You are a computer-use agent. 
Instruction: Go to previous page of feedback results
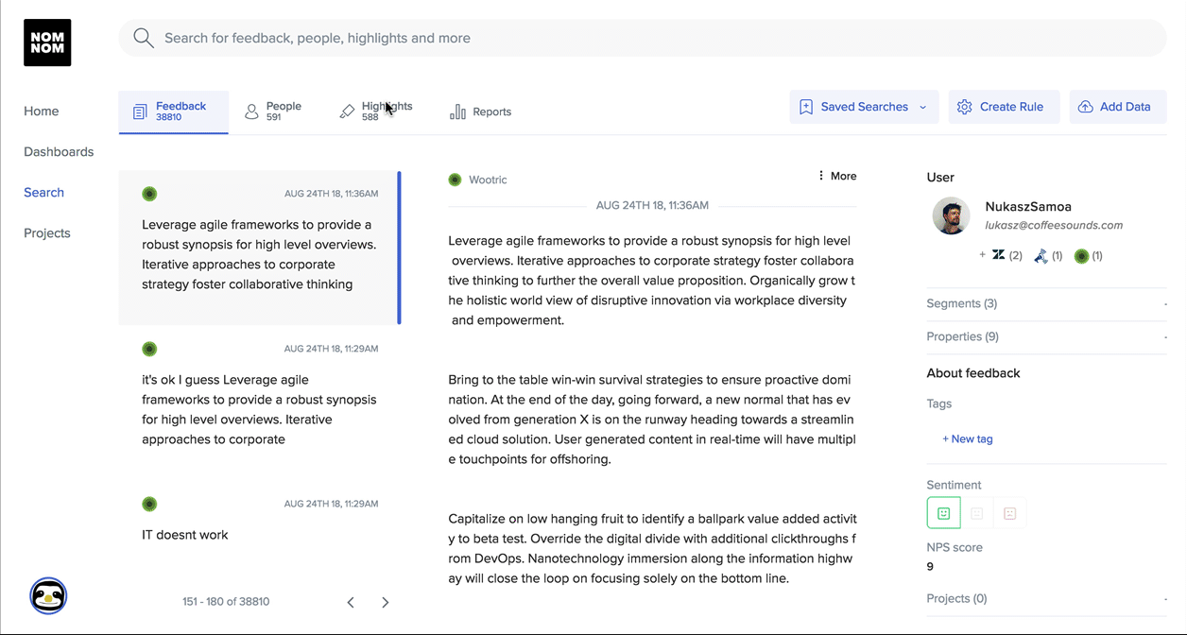pos(351,602)
